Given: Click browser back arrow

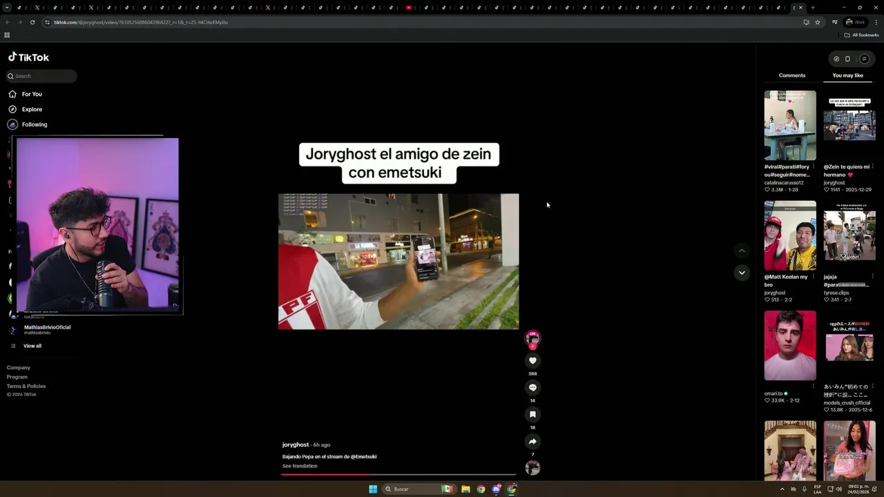Looking at the screenshot, I should [8, 22].
